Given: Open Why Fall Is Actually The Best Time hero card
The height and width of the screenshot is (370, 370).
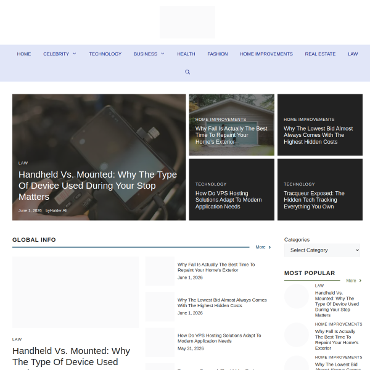Looking at the screenshot, I should point(231,135).
